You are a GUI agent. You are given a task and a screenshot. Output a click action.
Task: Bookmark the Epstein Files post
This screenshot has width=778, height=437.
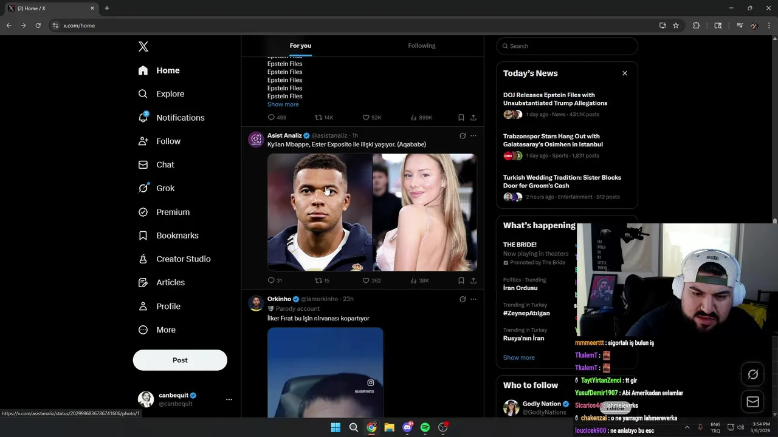point(461,118)
